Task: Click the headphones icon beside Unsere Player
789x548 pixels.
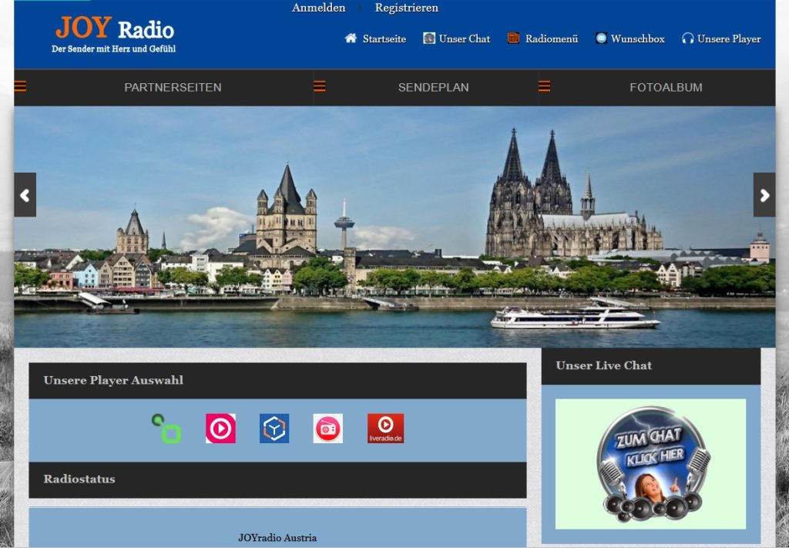Action: point(687,39)
